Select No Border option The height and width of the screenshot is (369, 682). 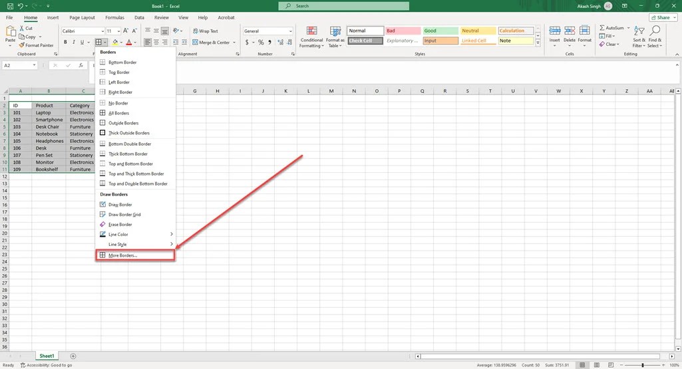135,103
